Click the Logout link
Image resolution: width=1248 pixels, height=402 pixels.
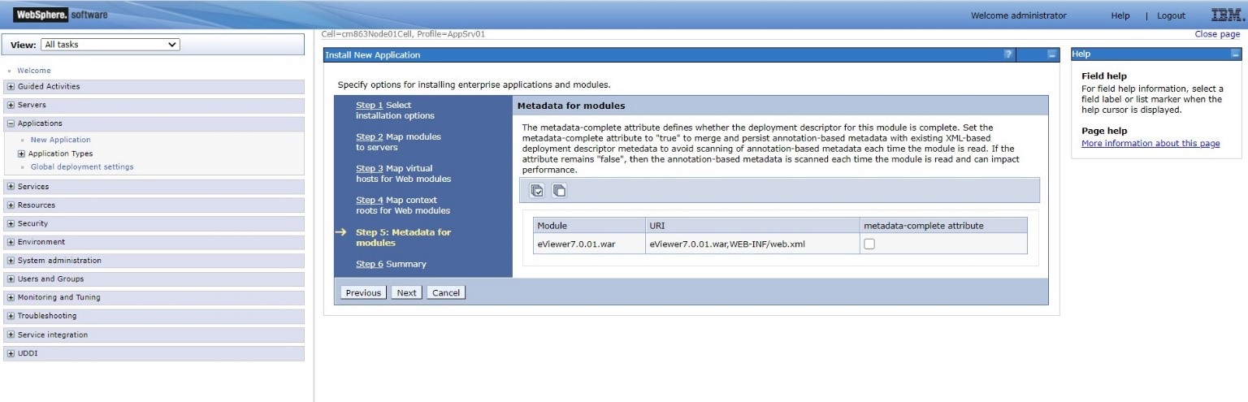click(1171, 15)
